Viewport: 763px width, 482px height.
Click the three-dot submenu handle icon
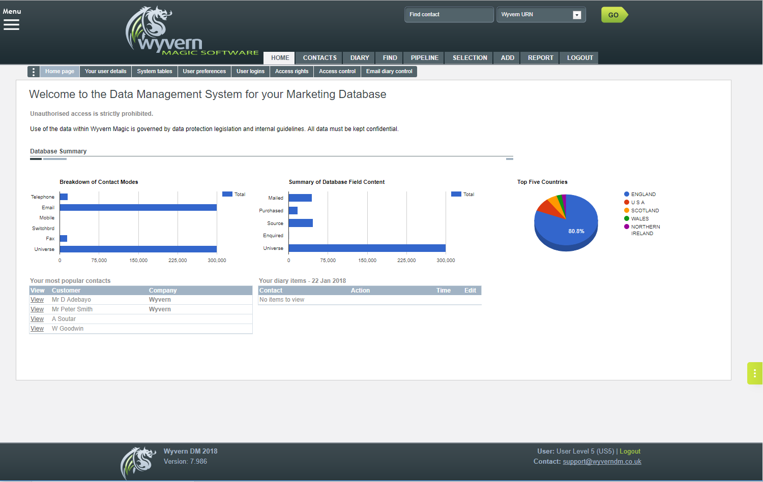point(34,72)
